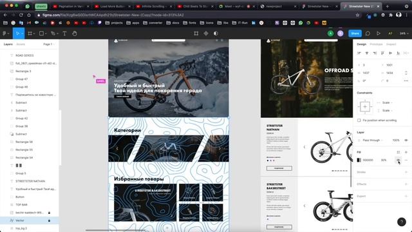Edit layer opacity 100% value
Viewport: 412px width, 232px height.
396,140
